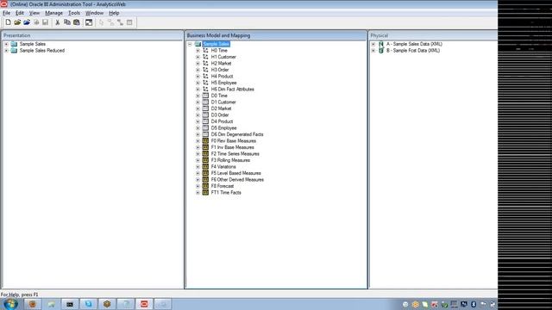This screenshot has height=310, width=552.
Task: Click the database icon beside B - Sample Fcst Data
Action: pyautogui.click(x=381, y=51)
